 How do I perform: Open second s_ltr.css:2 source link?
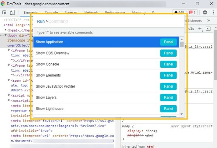click(x=199, y=91)
